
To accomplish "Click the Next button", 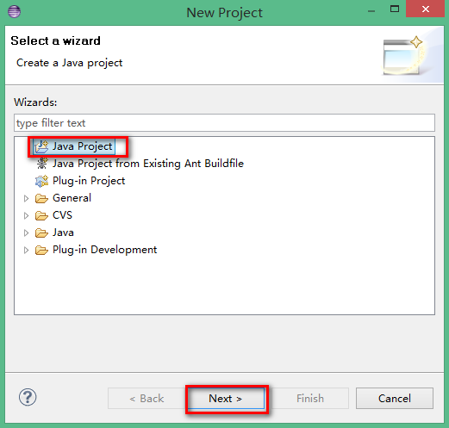I will click(x=226, y=399).
